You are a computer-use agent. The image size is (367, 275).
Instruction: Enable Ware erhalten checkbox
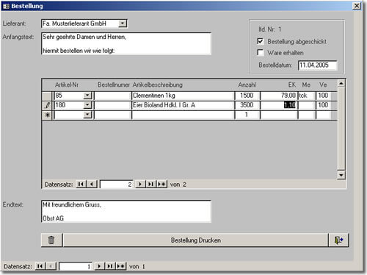(x=261, y=52)
